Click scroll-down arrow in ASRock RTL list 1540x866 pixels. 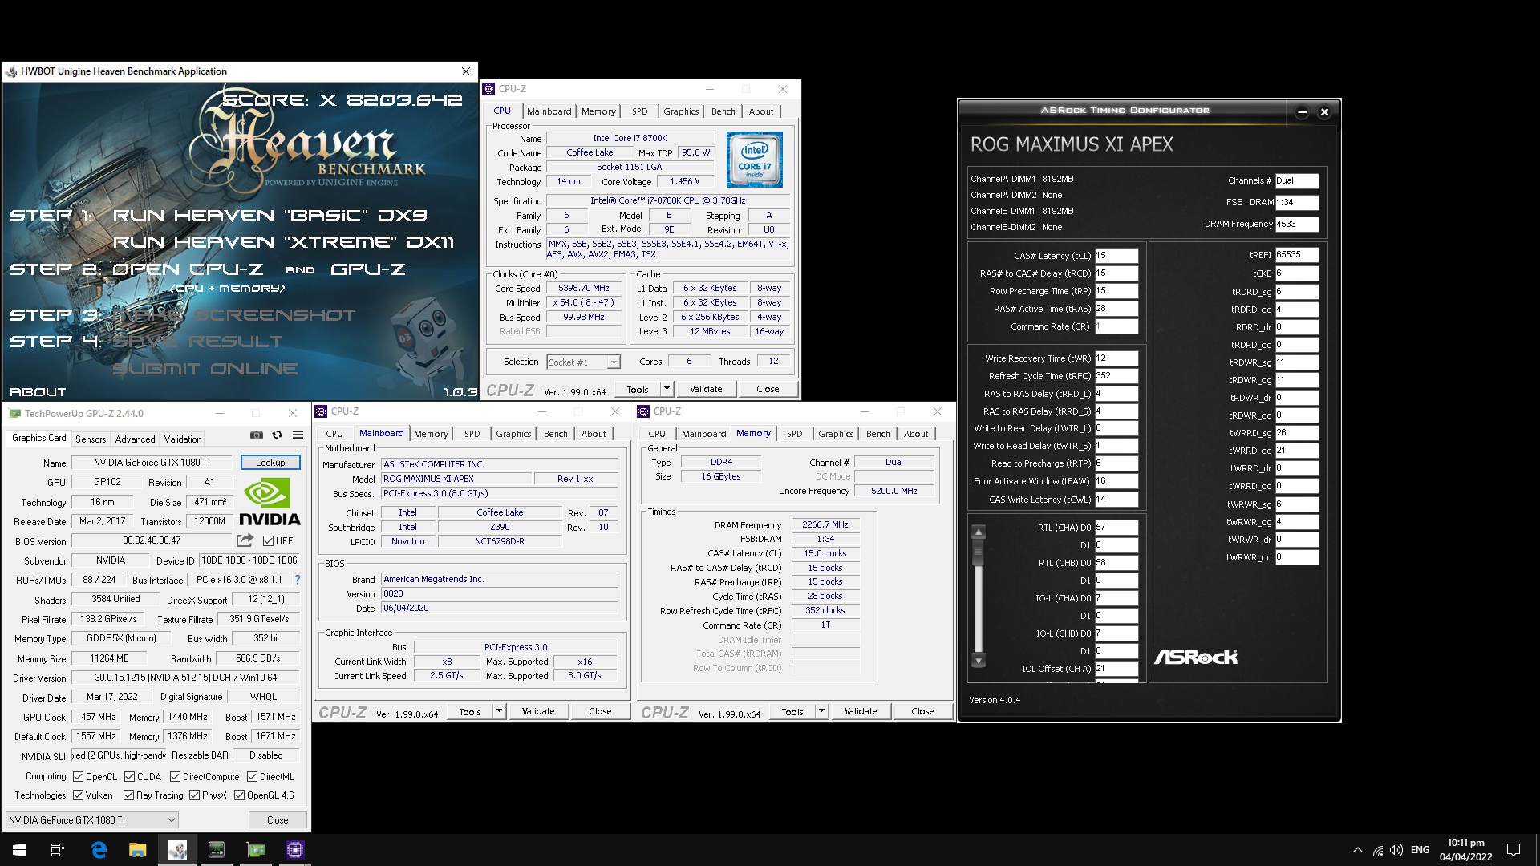(979, 661)
